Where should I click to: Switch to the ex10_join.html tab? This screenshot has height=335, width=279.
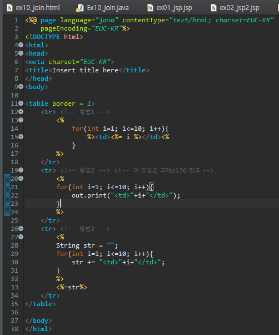tap(33, 8)
